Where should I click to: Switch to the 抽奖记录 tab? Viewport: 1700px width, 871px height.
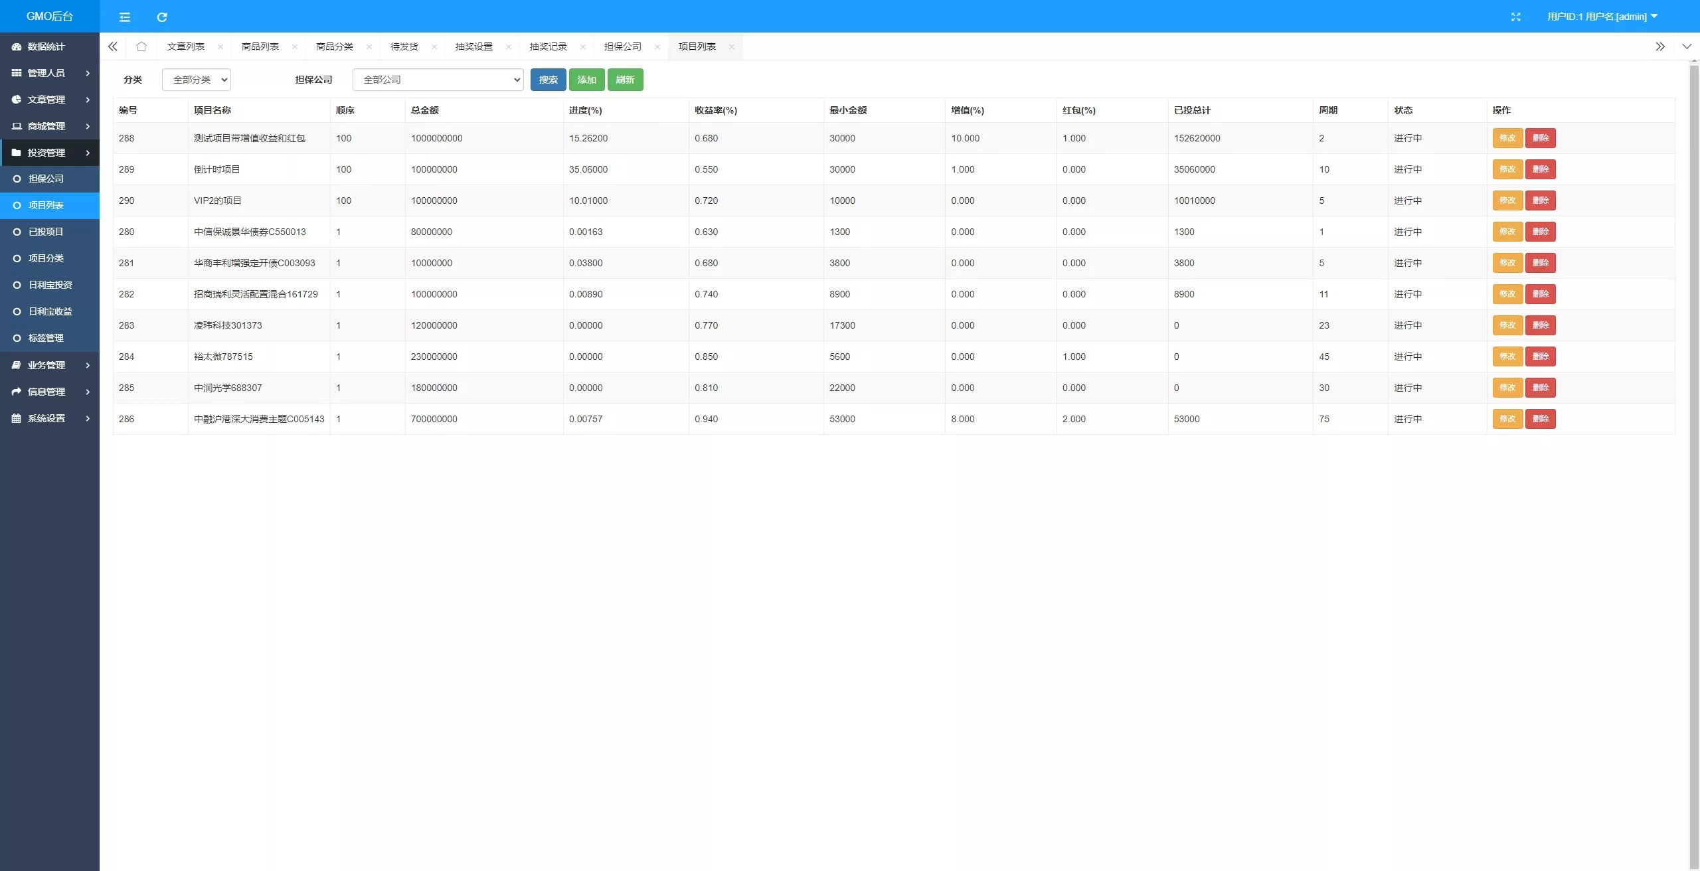click(549, 46)
